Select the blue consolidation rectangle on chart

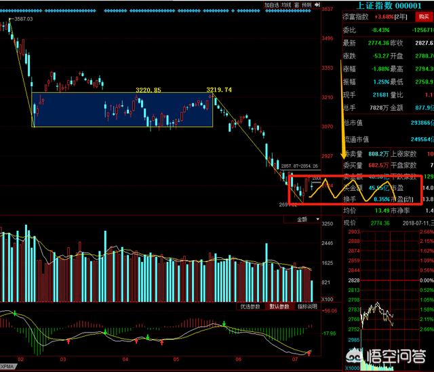(122, 110)
